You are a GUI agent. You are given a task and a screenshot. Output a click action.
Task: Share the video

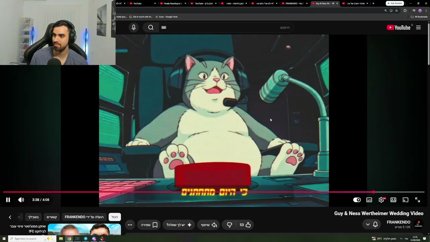point(209,225)
